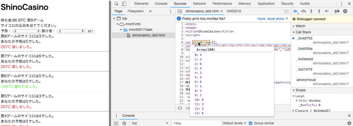Image resolution: width=353 pixels, height=126 pixels.
Task: Open the Network tab
Action: click(199, 3)
